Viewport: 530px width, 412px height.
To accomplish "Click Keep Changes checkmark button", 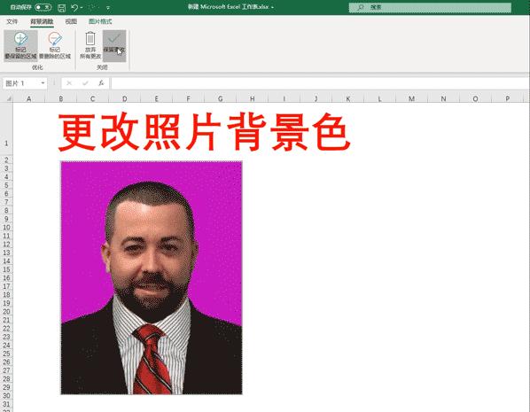I will tap(114, 45).
